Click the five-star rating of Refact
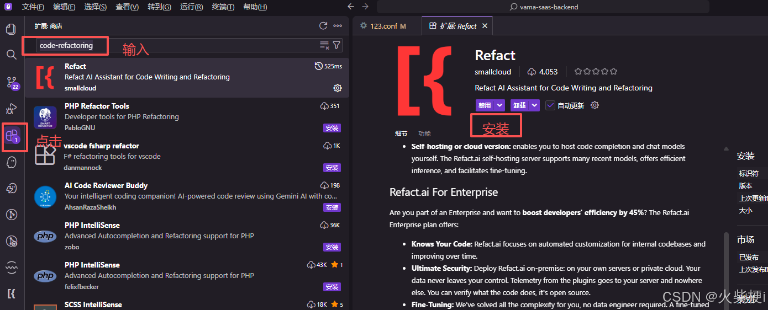This screenshot has width=768, height=310. (x=596, y=72)
